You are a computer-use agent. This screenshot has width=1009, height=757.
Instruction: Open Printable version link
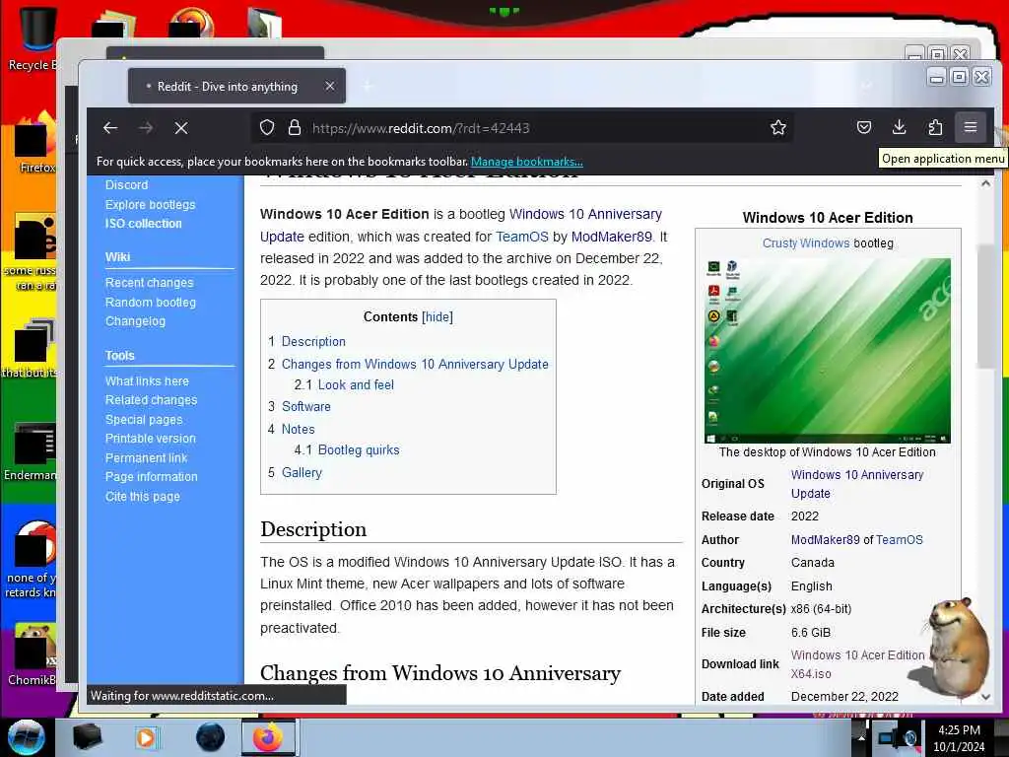point(151,439)
